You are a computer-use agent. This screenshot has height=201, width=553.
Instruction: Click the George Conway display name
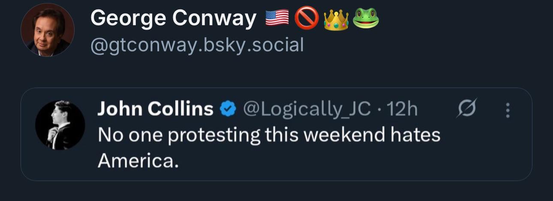tap(173, 18)
